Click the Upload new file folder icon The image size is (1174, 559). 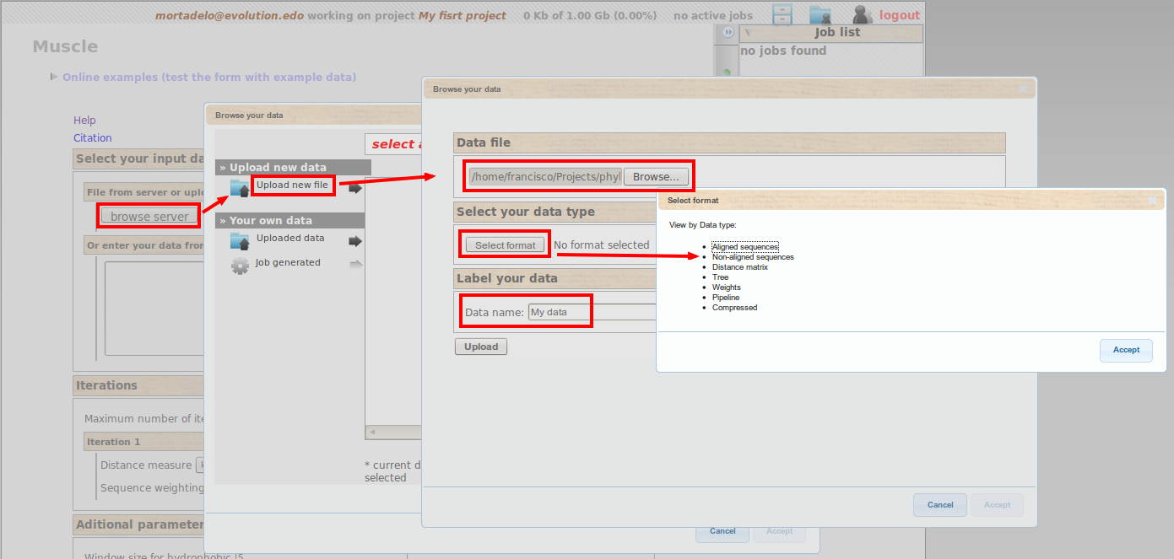240,187
